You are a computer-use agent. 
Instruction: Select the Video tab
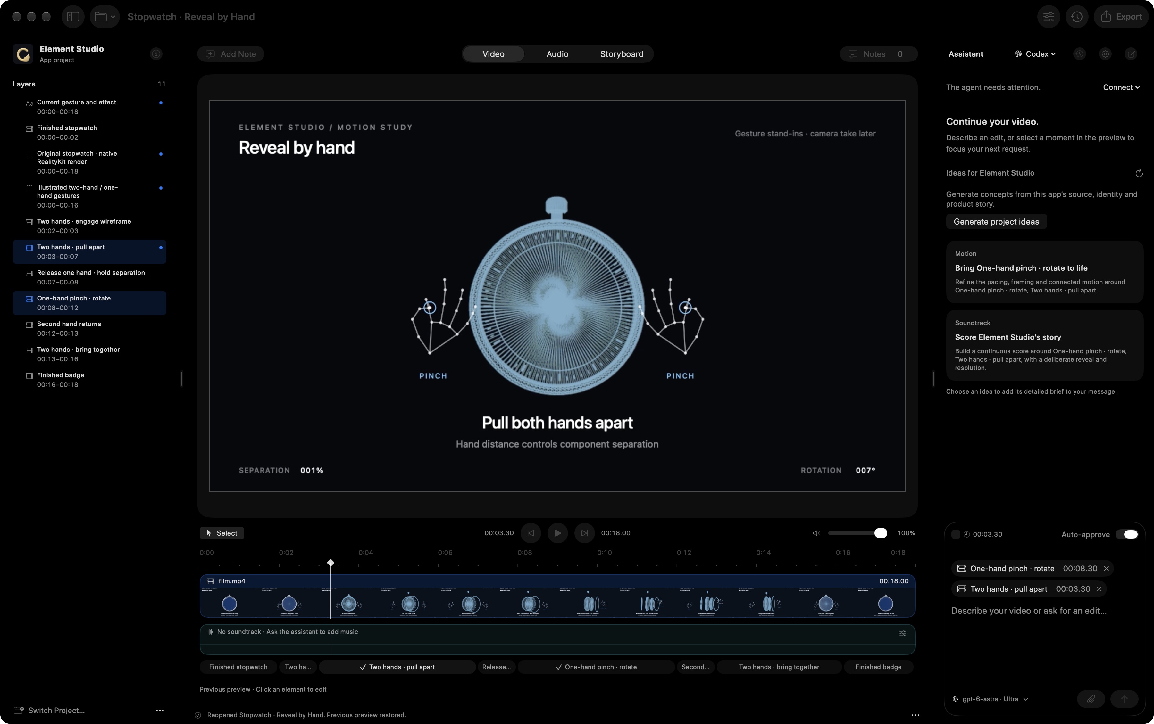click(x=493, y=54)
